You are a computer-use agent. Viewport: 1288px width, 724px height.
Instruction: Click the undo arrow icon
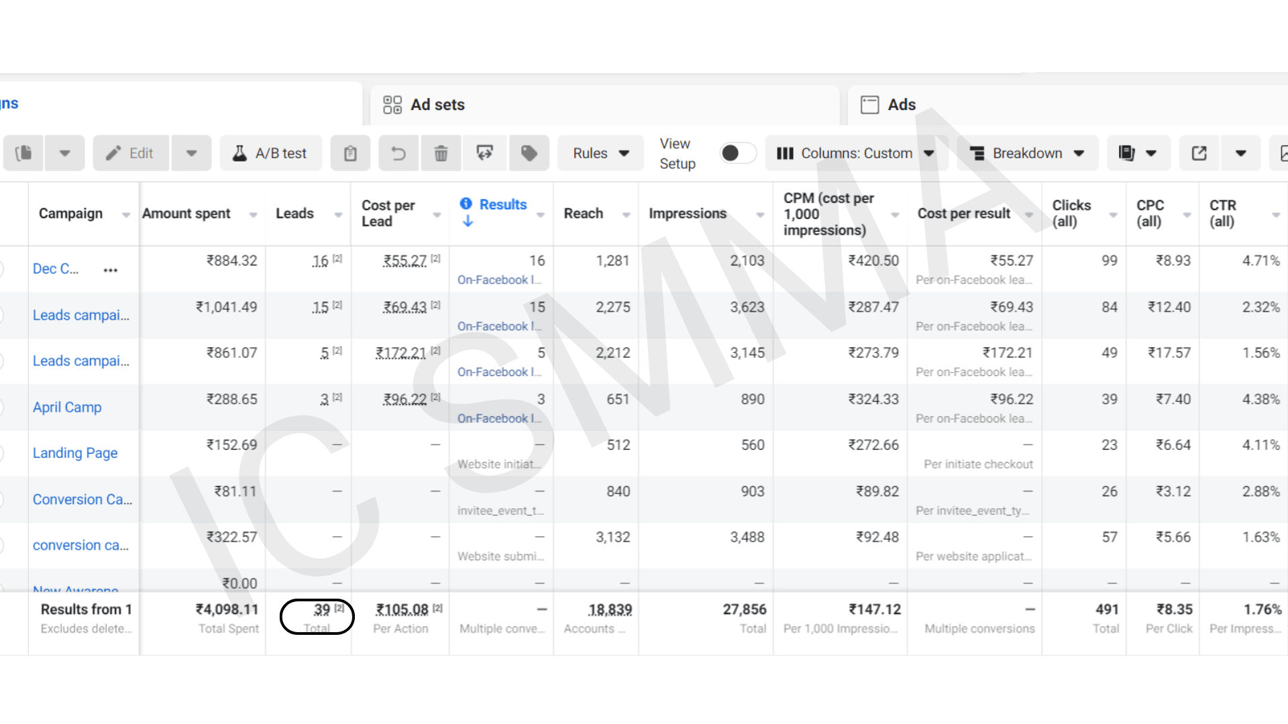point(398,154)
